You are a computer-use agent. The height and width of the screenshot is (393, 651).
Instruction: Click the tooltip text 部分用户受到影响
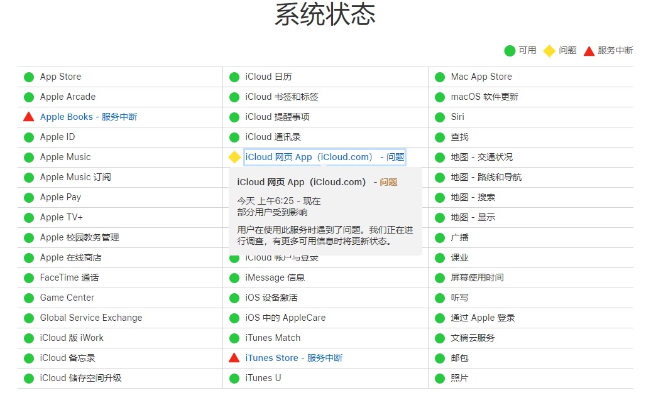tap(272, 212)
